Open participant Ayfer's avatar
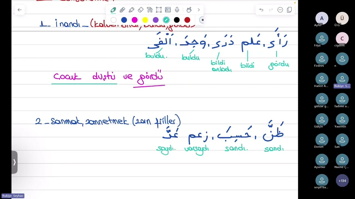The height and width of the screenshot is (199, 355). click(322, 18)
